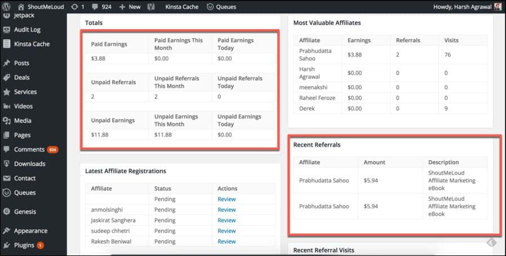Click the Kinsta Cache sidebar icon
The image size is (506, 256).
pos(6,44)
